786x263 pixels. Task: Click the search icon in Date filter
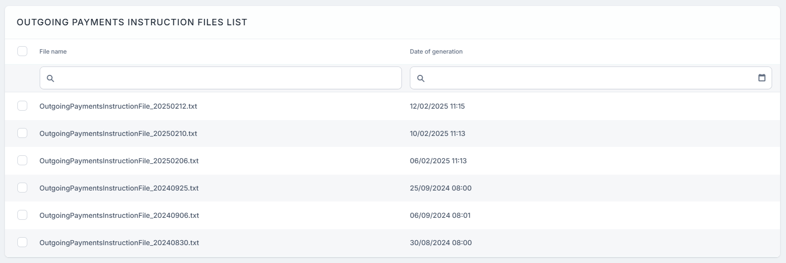[421, 78]
